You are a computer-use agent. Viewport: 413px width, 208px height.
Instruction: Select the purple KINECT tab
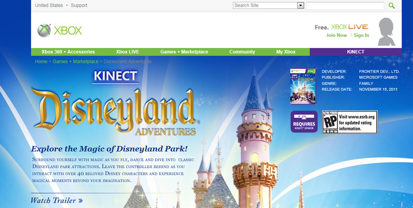356,52
